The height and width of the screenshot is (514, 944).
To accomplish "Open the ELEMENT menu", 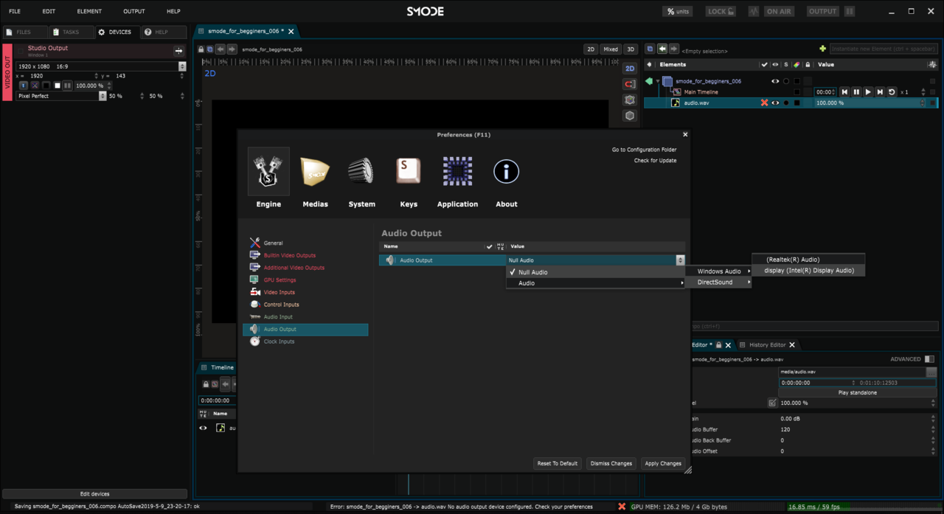I will pos(89,12).
